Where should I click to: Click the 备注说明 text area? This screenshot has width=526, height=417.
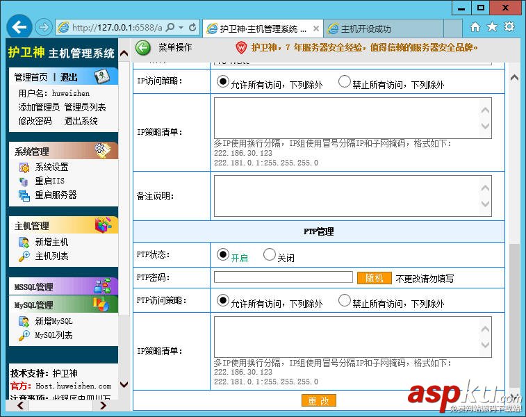[352, 196]
